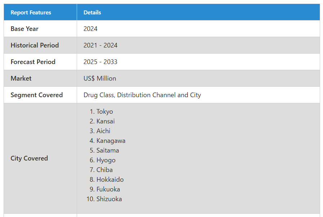Click Shizuoka, the tenth city
Screen dimensions: 323x217
[109, 199]
